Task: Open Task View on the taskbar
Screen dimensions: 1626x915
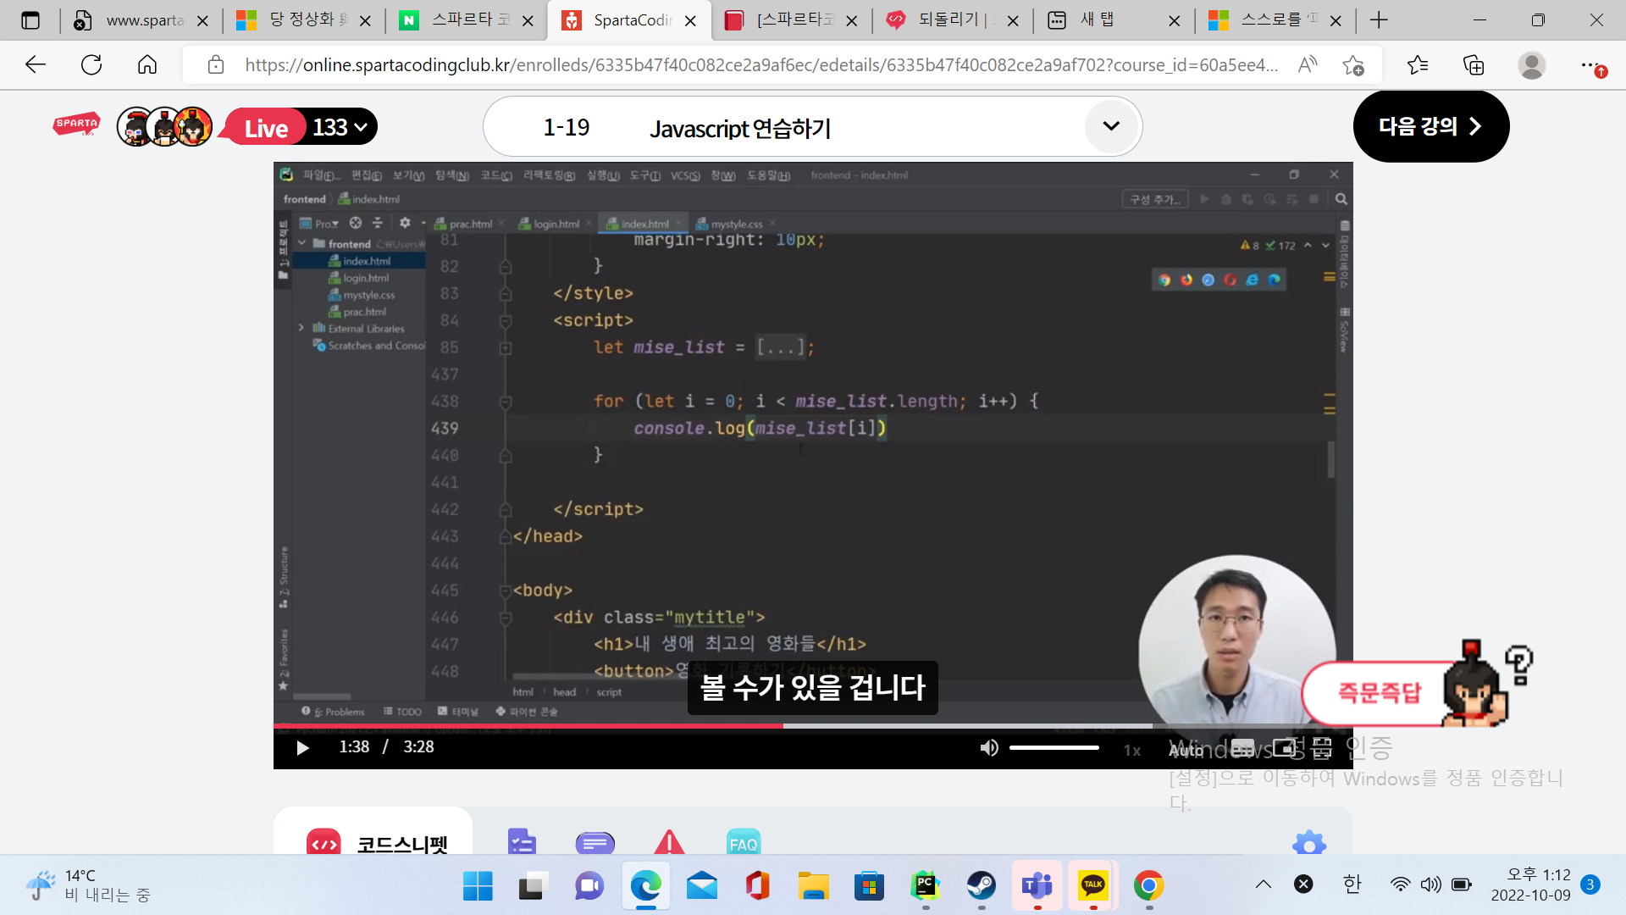Action: 534,886
